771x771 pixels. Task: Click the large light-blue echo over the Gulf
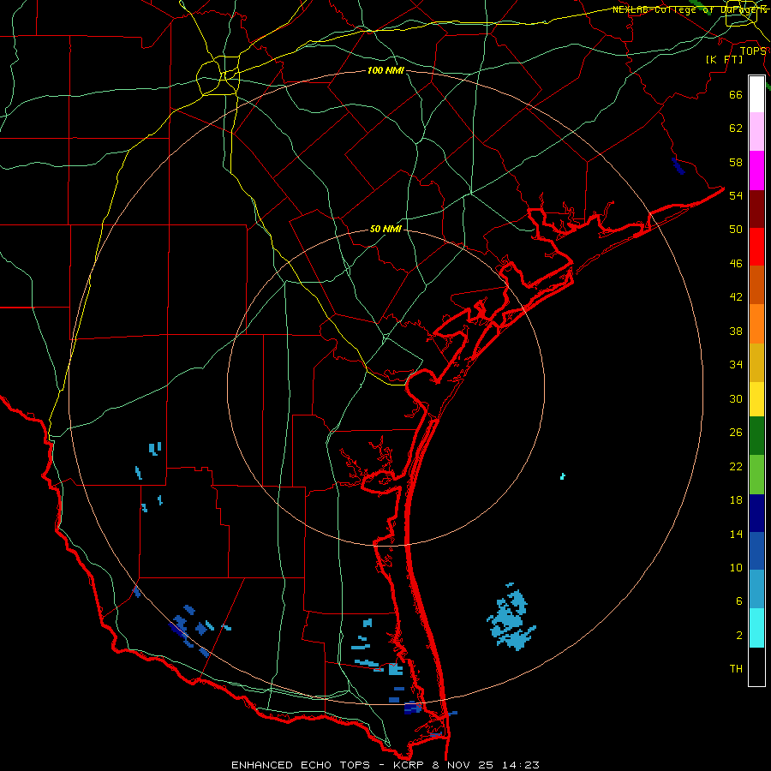pos(511,617)
